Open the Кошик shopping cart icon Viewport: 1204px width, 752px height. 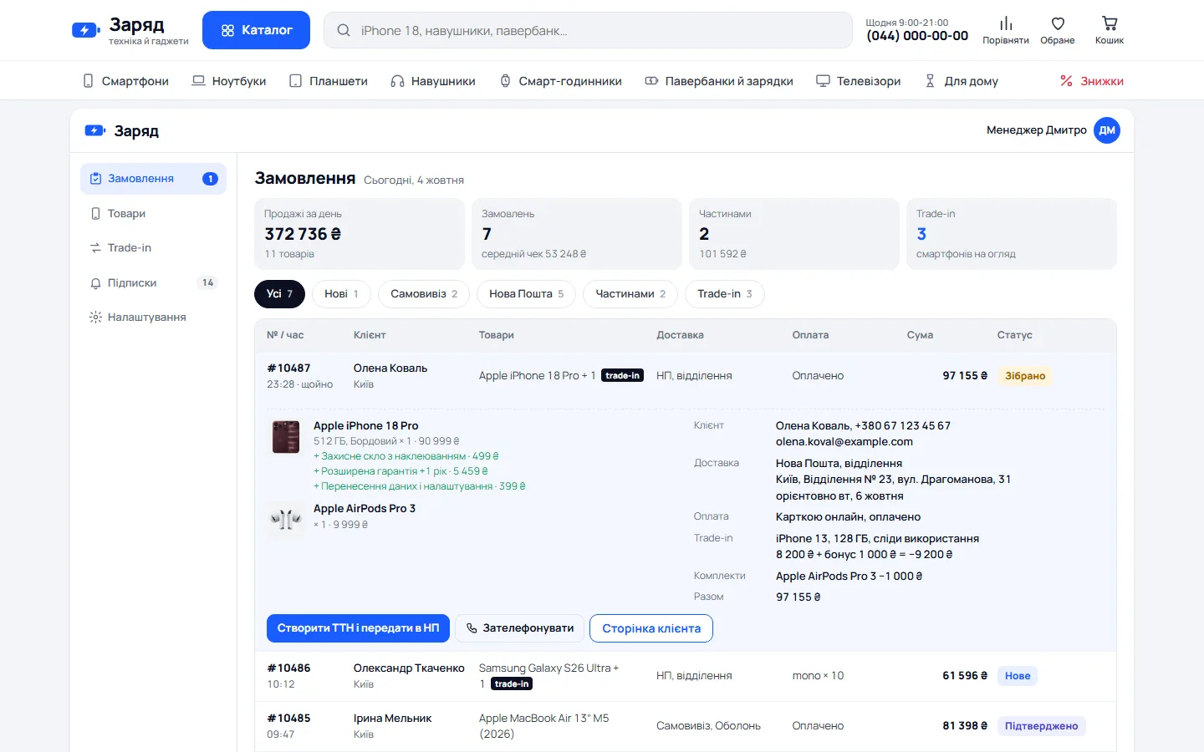point(1110,30)
